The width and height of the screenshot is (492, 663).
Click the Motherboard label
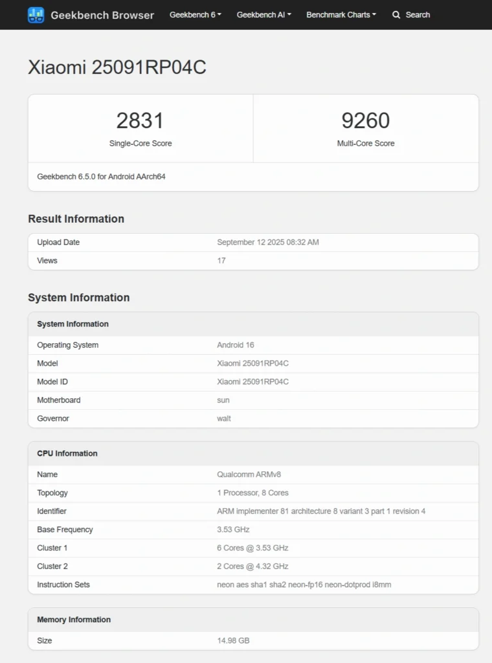(x=59, y=400)
